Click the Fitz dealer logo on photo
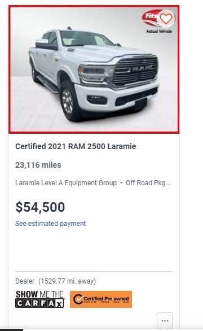Screen dimensions: 203x331 click(x=151, y=18)
